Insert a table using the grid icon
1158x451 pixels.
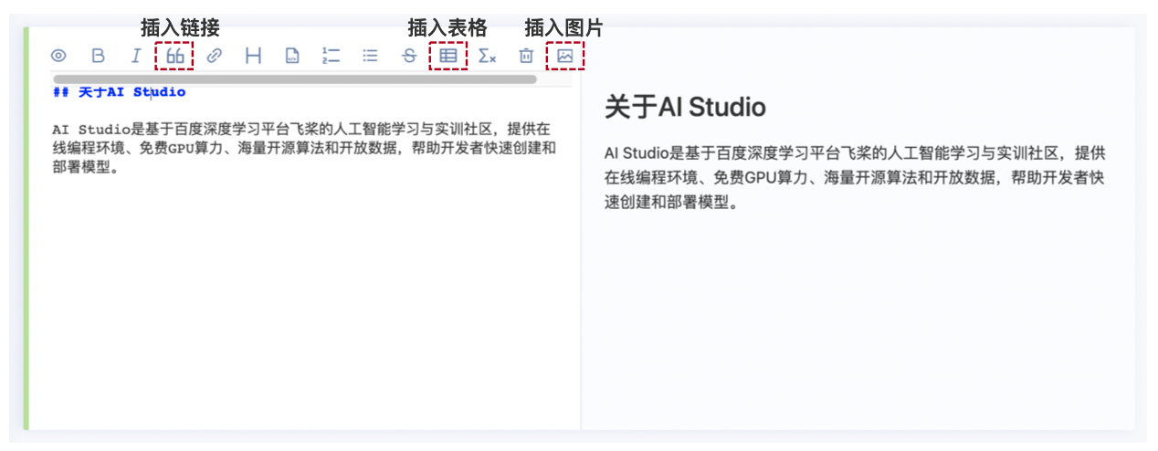(447, 56)
